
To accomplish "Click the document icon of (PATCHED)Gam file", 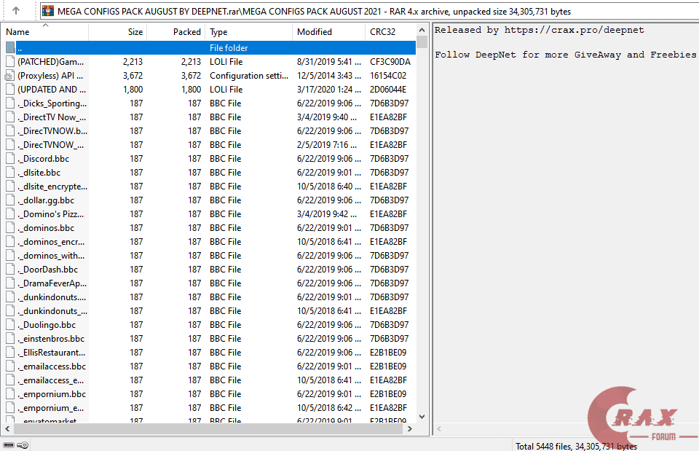I will [x=7, y=61].
